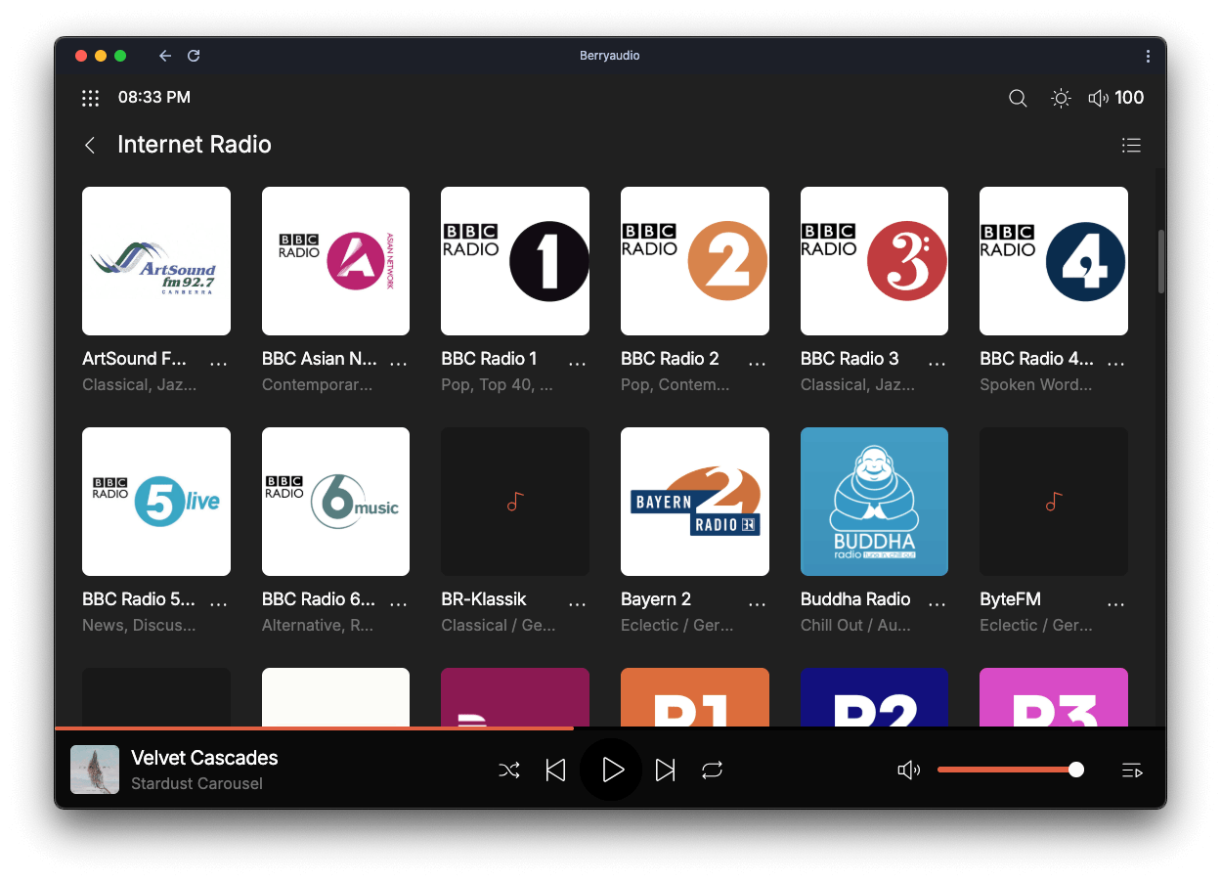
Task: Expand the ByteFM options menu
Action: point(1115,602)
